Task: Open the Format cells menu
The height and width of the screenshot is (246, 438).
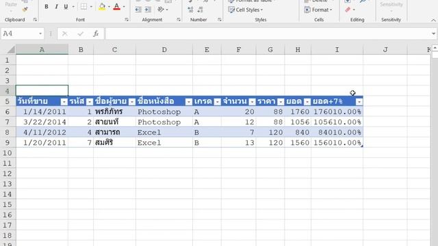Action: coord(318,10)
